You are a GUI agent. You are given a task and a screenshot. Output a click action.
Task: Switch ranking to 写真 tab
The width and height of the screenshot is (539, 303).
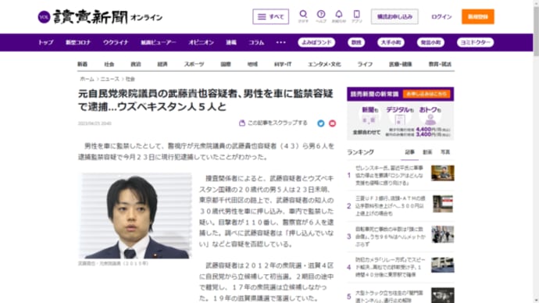click(x=445, y=152)
